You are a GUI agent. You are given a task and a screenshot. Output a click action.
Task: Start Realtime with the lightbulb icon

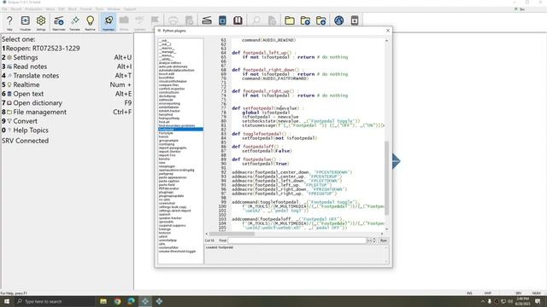(90, 22)
